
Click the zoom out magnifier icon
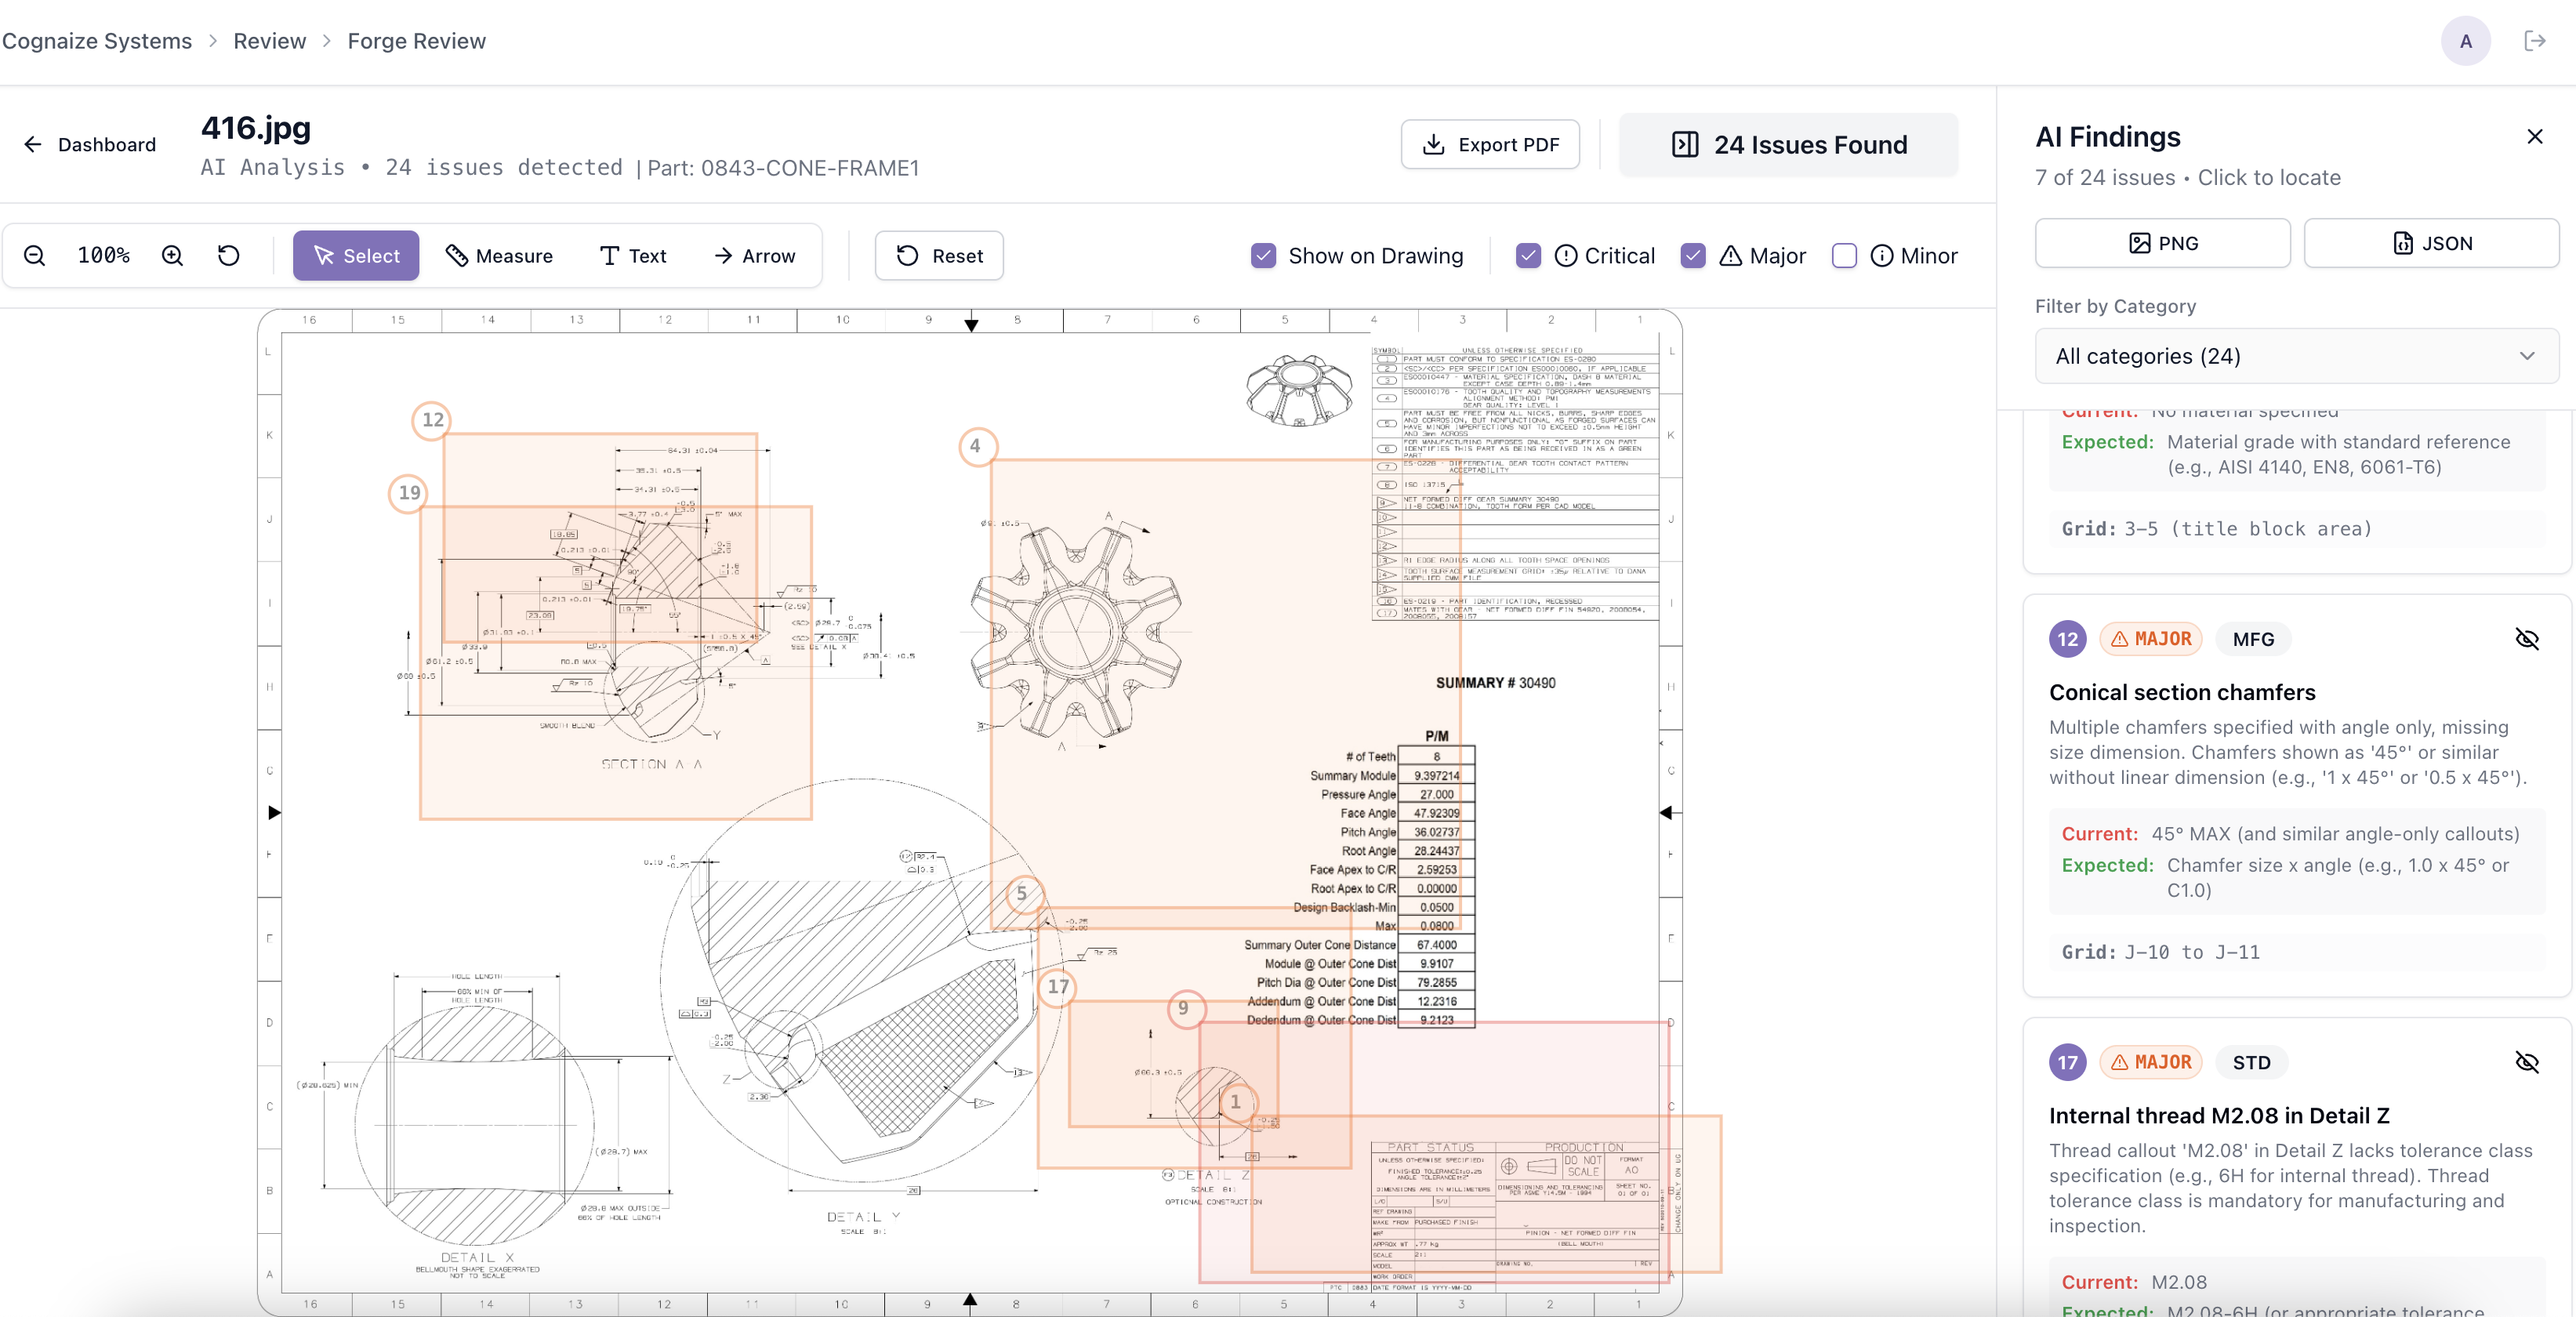tap(34, 256)
